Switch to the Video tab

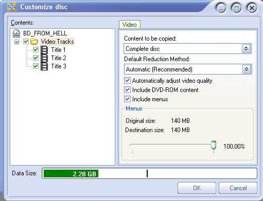(x=130, y=25)
